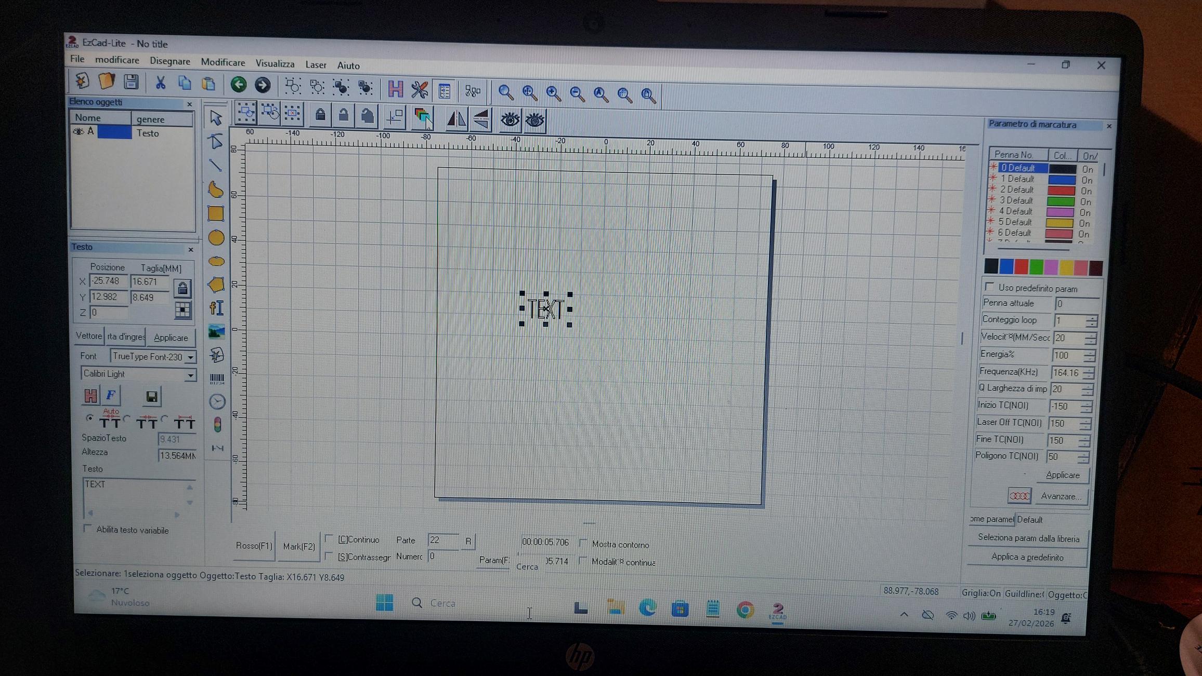Open the Visualizza menu
1202x676 pixels.
pos(275,64)
